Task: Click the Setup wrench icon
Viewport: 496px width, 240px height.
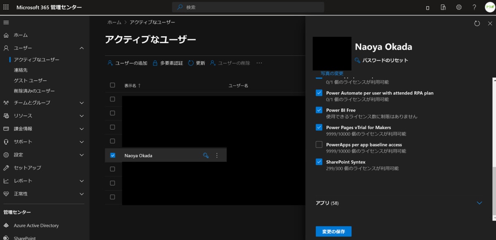Action: tap(6, 168)
